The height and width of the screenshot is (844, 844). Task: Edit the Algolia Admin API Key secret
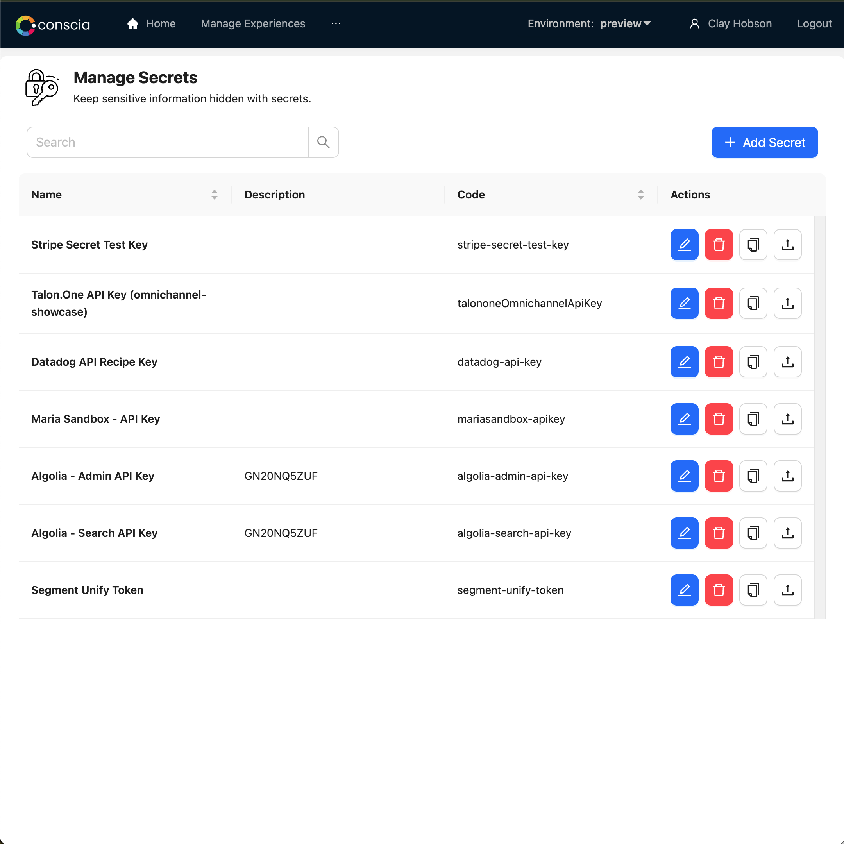coord(684,476)
